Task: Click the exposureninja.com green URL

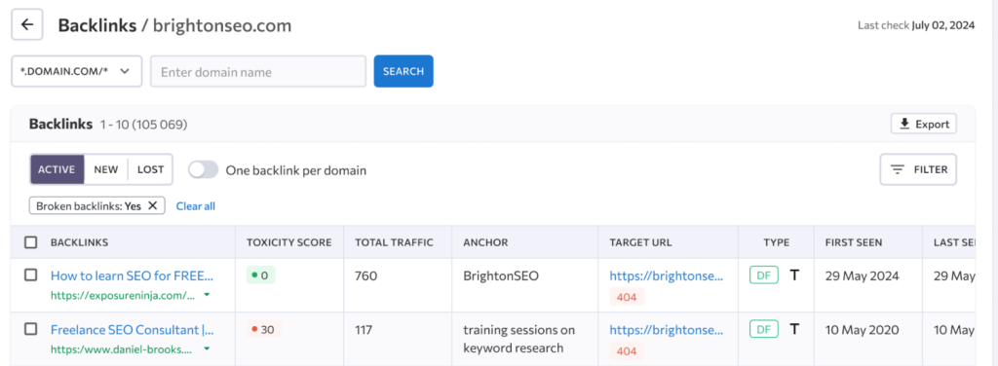Action: 123,295
